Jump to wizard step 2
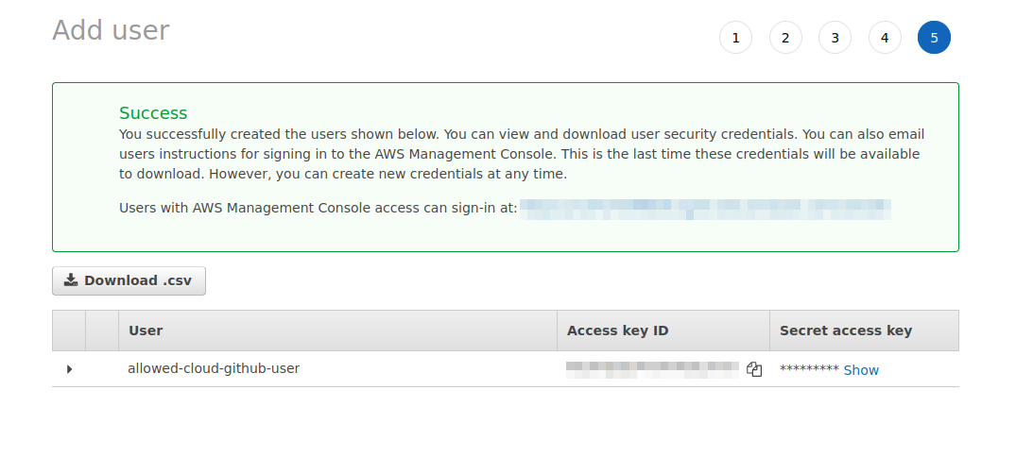The height and width of the screenshot is (458, 1016). 785,38
